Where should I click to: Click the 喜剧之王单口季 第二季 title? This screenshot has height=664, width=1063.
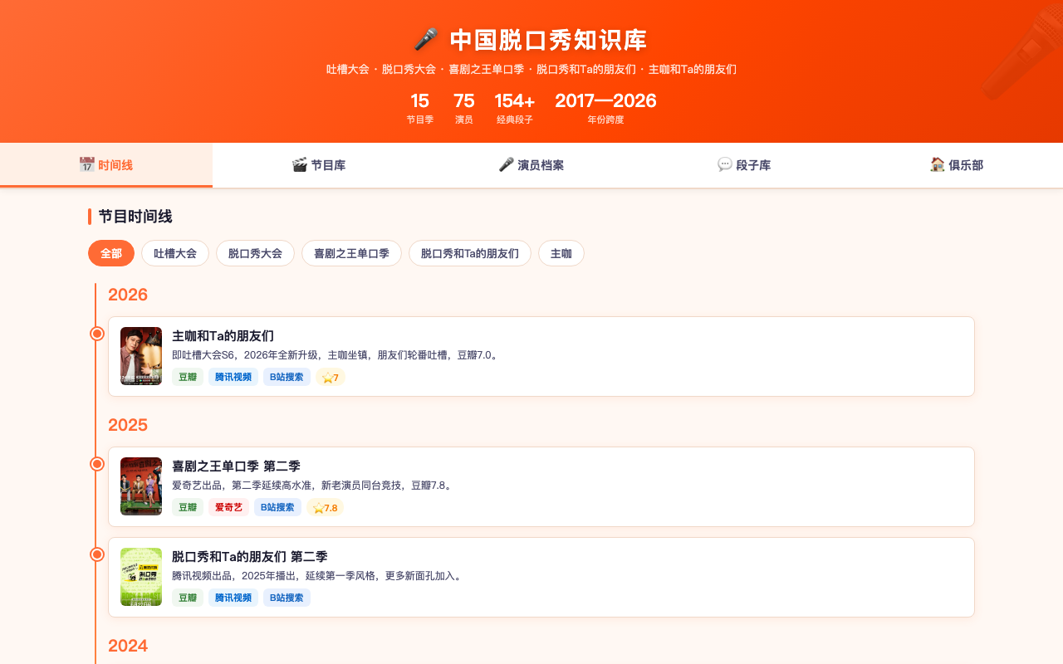[x=236, y=466]
